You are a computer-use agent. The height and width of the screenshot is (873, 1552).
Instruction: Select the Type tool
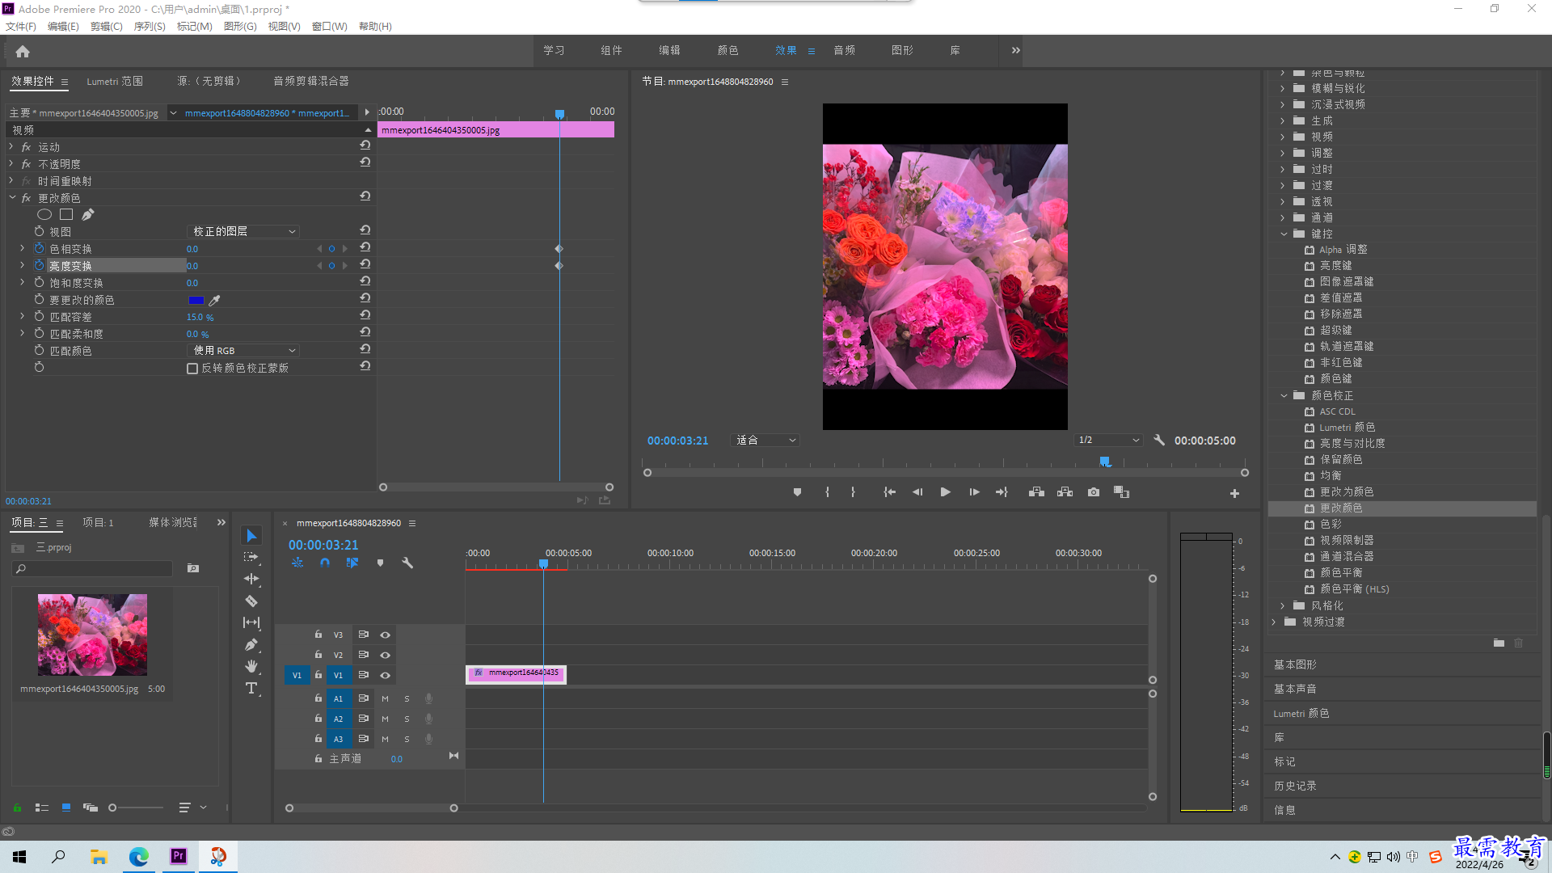click(251, 688)
